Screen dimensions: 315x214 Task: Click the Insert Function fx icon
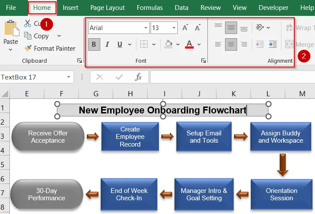click(139, 77)
